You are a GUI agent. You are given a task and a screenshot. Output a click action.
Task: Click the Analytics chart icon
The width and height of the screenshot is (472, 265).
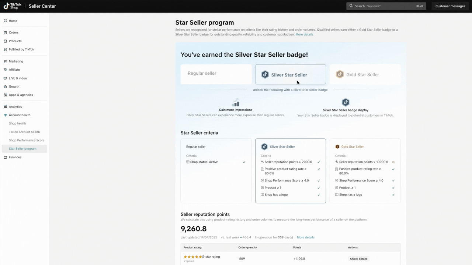5,107
